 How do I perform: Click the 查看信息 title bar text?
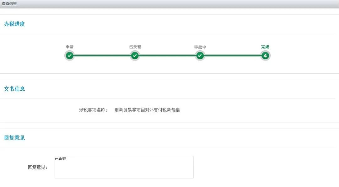click(x=9, y=4)
